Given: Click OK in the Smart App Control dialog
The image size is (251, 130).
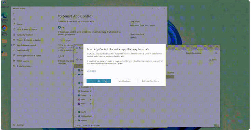Looking at the screenshot, I should point(98,81).
